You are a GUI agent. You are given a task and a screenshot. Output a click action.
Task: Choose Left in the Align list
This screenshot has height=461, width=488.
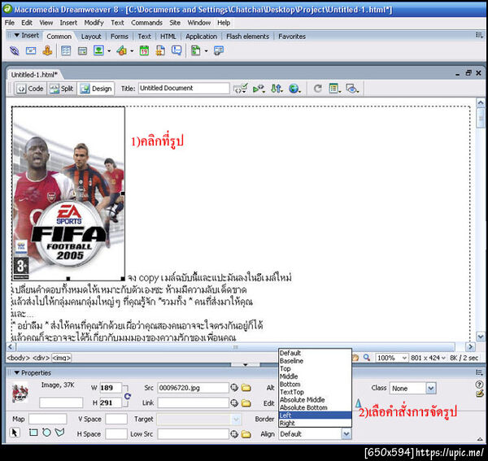point(315,415)
